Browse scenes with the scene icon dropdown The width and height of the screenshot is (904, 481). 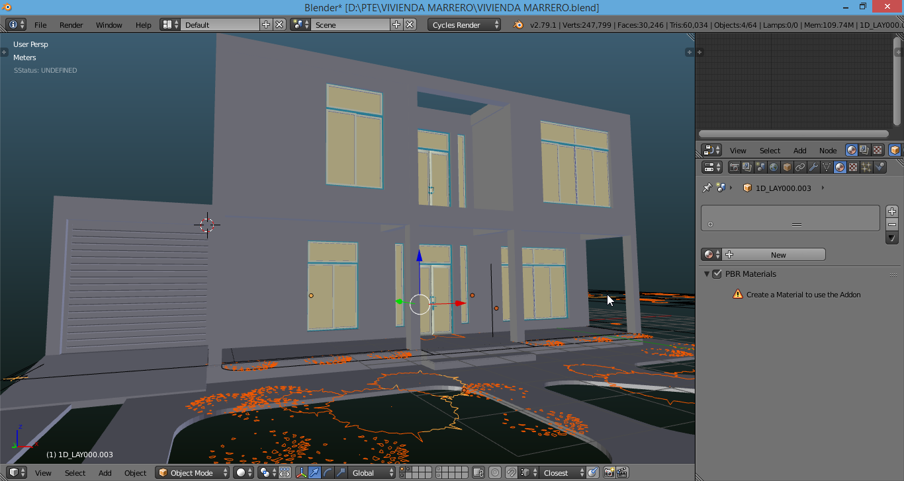(300, 24)
